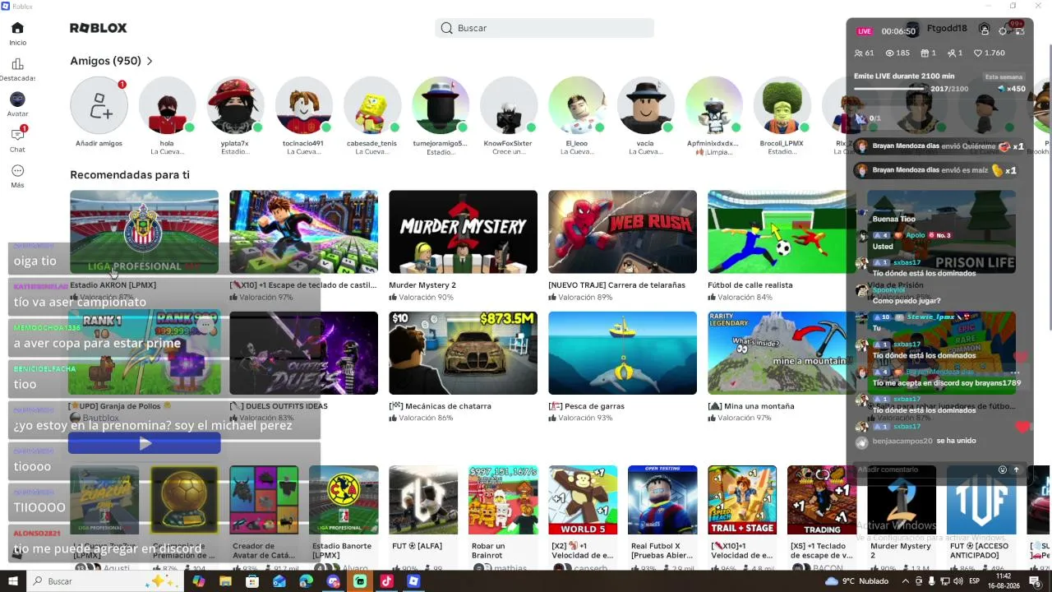Click the Windows Start button
This screenshot has height=592, width=1052.
pyautogui.click(x=13, y=581)
